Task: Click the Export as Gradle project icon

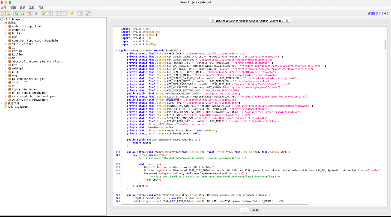Action: click(22, 13)
